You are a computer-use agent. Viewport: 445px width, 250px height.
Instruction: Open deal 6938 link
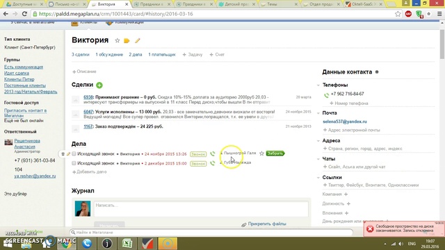[88, 97]
